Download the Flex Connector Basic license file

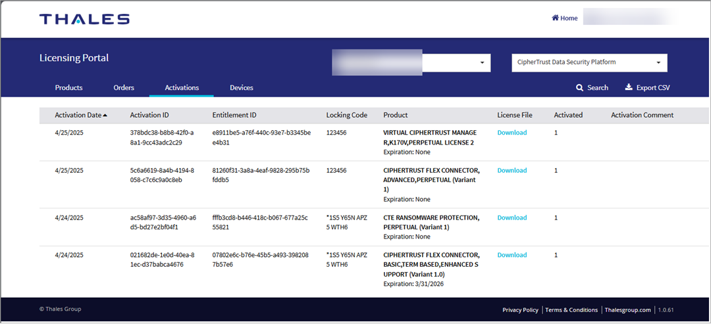512,255
